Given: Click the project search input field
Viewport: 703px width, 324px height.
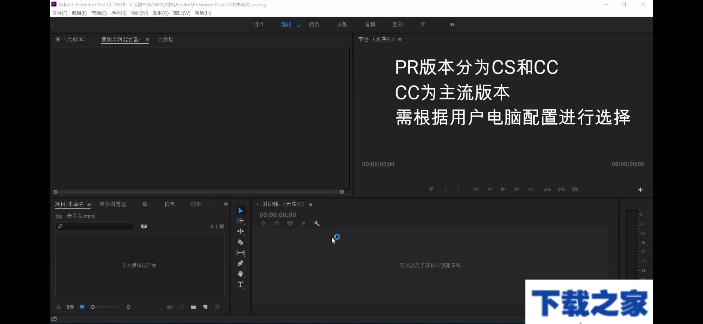Looking at the screenshot, I should point(95,226).
